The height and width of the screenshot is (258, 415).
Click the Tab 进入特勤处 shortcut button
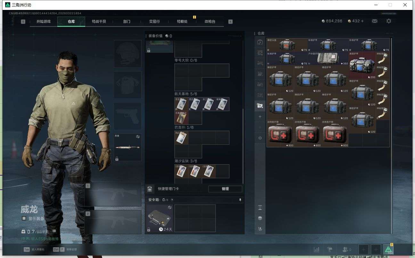[35, 249]
